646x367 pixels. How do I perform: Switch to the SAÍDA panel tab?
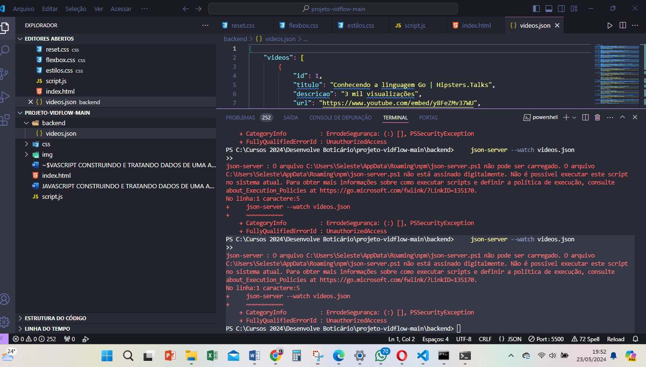pyautogui.click(x=290, y=118)
